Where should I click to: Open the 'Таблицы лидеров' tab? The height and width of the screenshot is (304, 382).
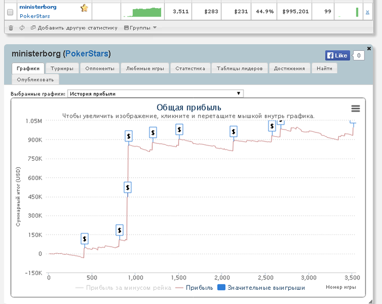tap(240, 68)
